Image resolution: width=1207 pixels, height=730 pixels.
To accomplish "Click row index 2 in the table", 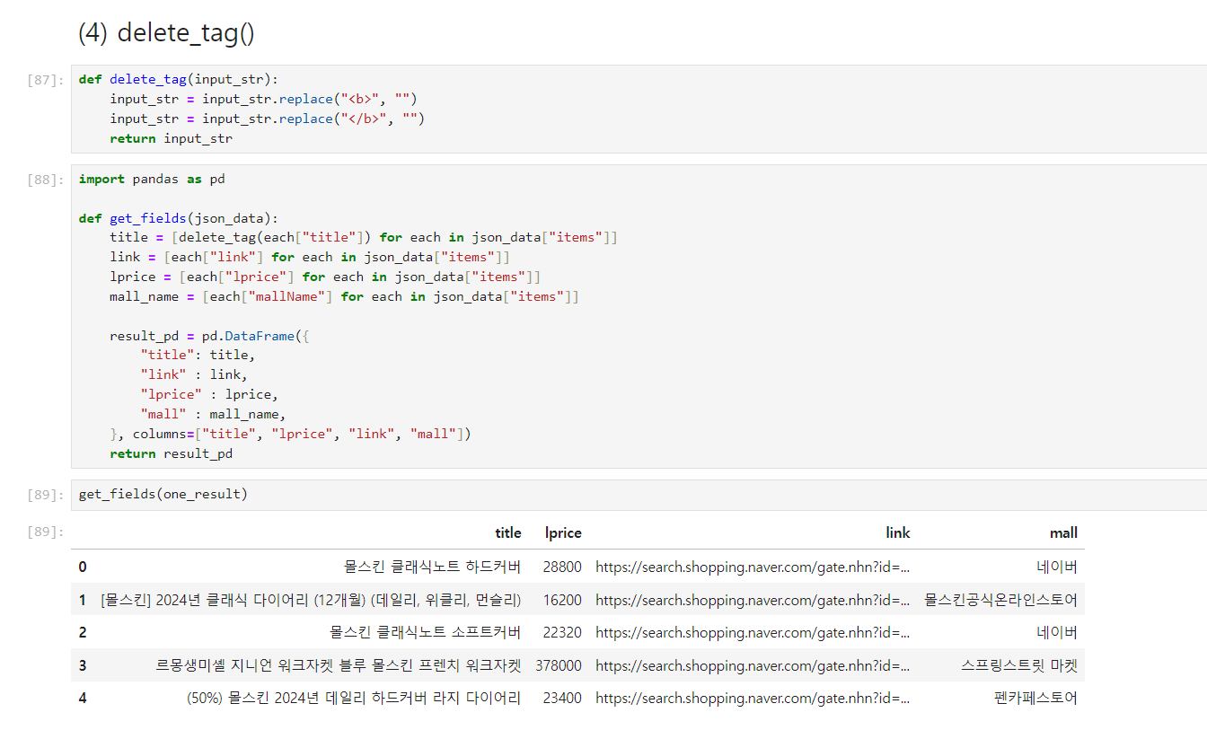I will (83, 632).
